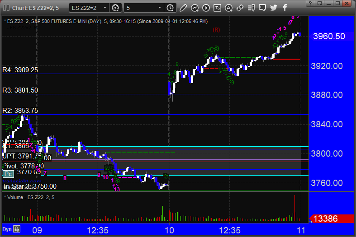Click the symbol settings gear icon
The image size is (356, 237).
115,8
